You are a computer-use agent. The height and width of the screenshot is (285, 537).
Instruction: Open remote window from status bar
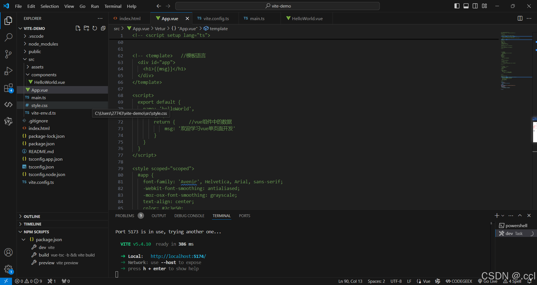[6, 281]
